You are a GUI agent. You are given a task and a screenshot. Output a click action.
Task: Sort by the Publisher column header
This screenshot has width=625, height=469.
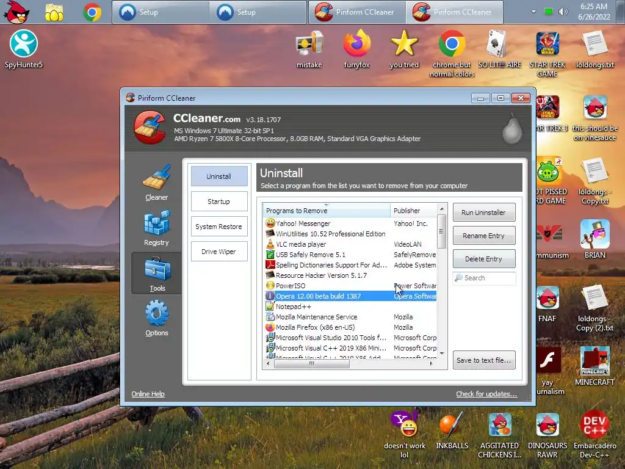coord(414,210)
